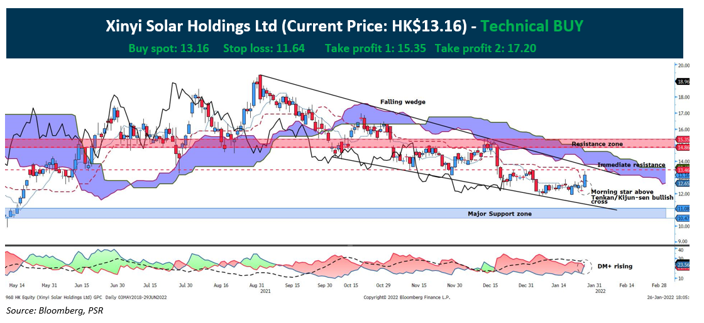The width and height of the screenshot is (704, 323).
Task: Click the 'Aug 31' date label
Action: pos(256,285)
